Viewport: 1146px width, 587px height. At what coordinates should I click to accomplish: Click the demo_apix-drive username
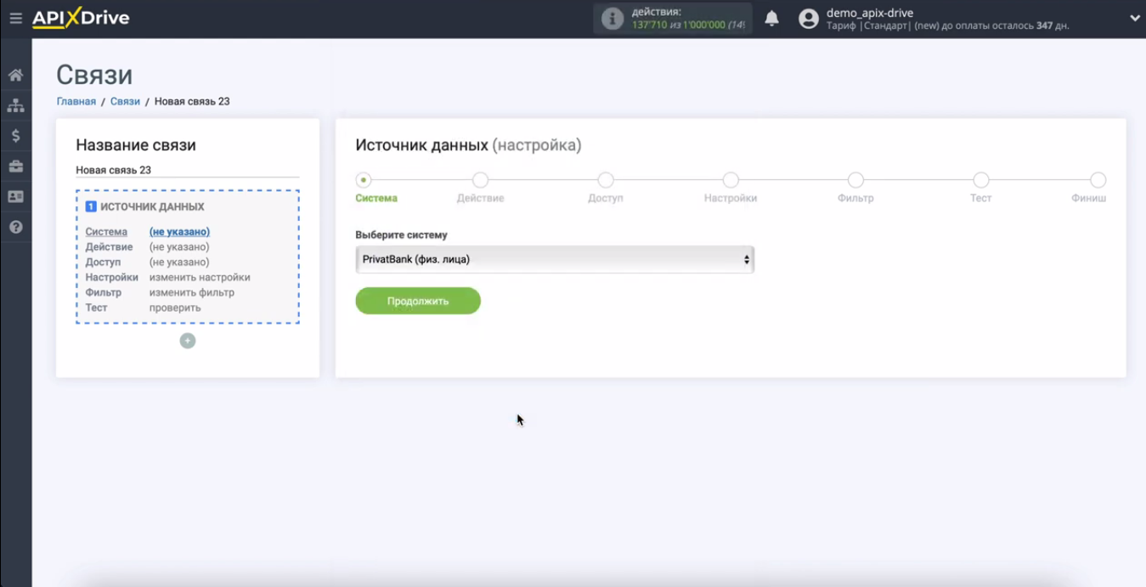point(870,13)
